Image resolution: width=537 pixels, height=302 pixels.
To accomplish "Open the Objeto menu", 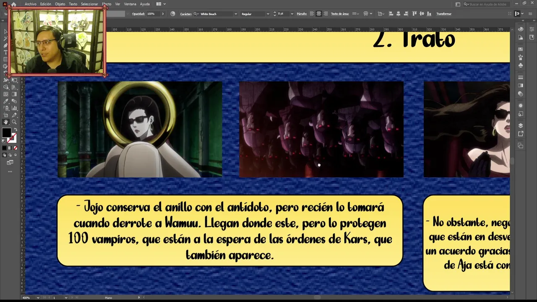I will tap(60, 4).
